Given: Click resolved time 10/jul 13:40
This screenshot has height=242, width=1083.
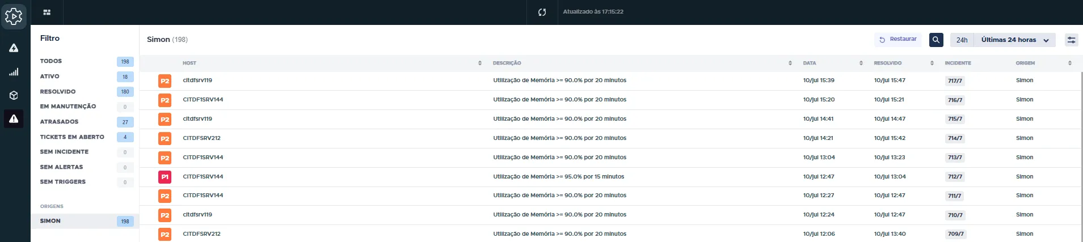Looking at the screenshot, I should click(890, 234).
